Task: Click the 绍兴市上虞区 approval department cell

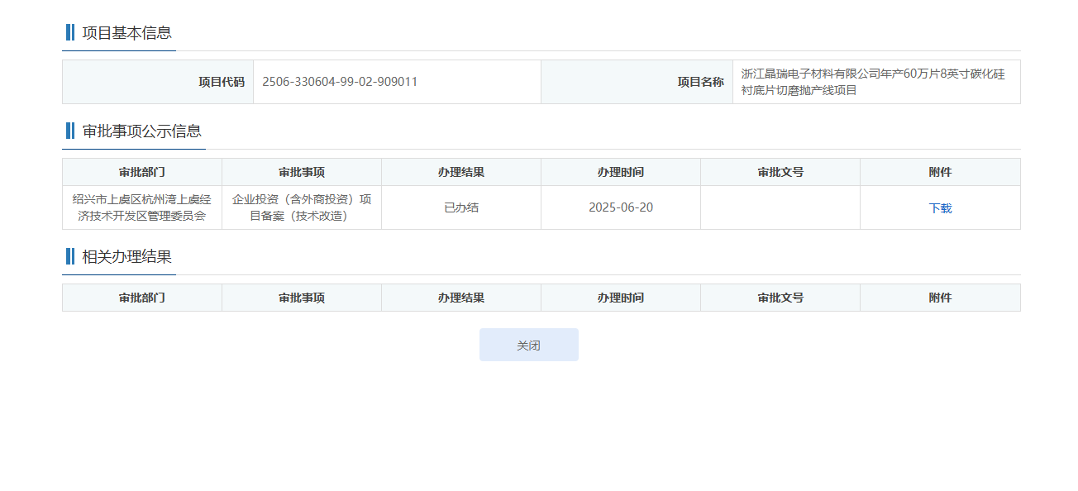Action: click(142, 208)
